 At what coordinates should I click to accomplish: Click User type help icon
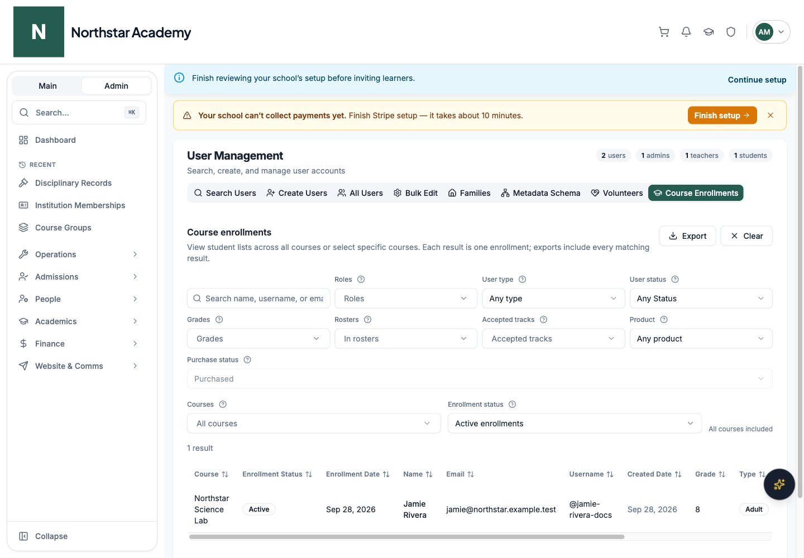click(522, 280)
